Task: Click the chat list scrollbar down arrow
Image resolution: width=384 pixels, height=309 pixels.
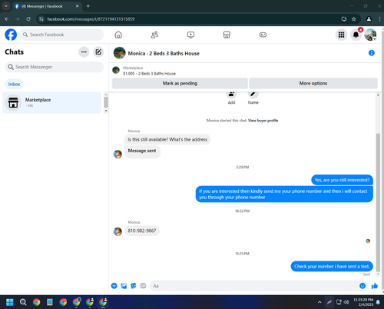Action: click(106, 111)
